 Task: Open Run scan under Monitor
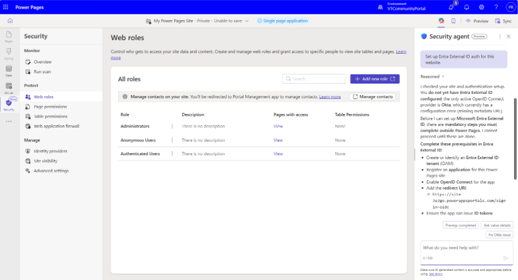click(42, 72)
